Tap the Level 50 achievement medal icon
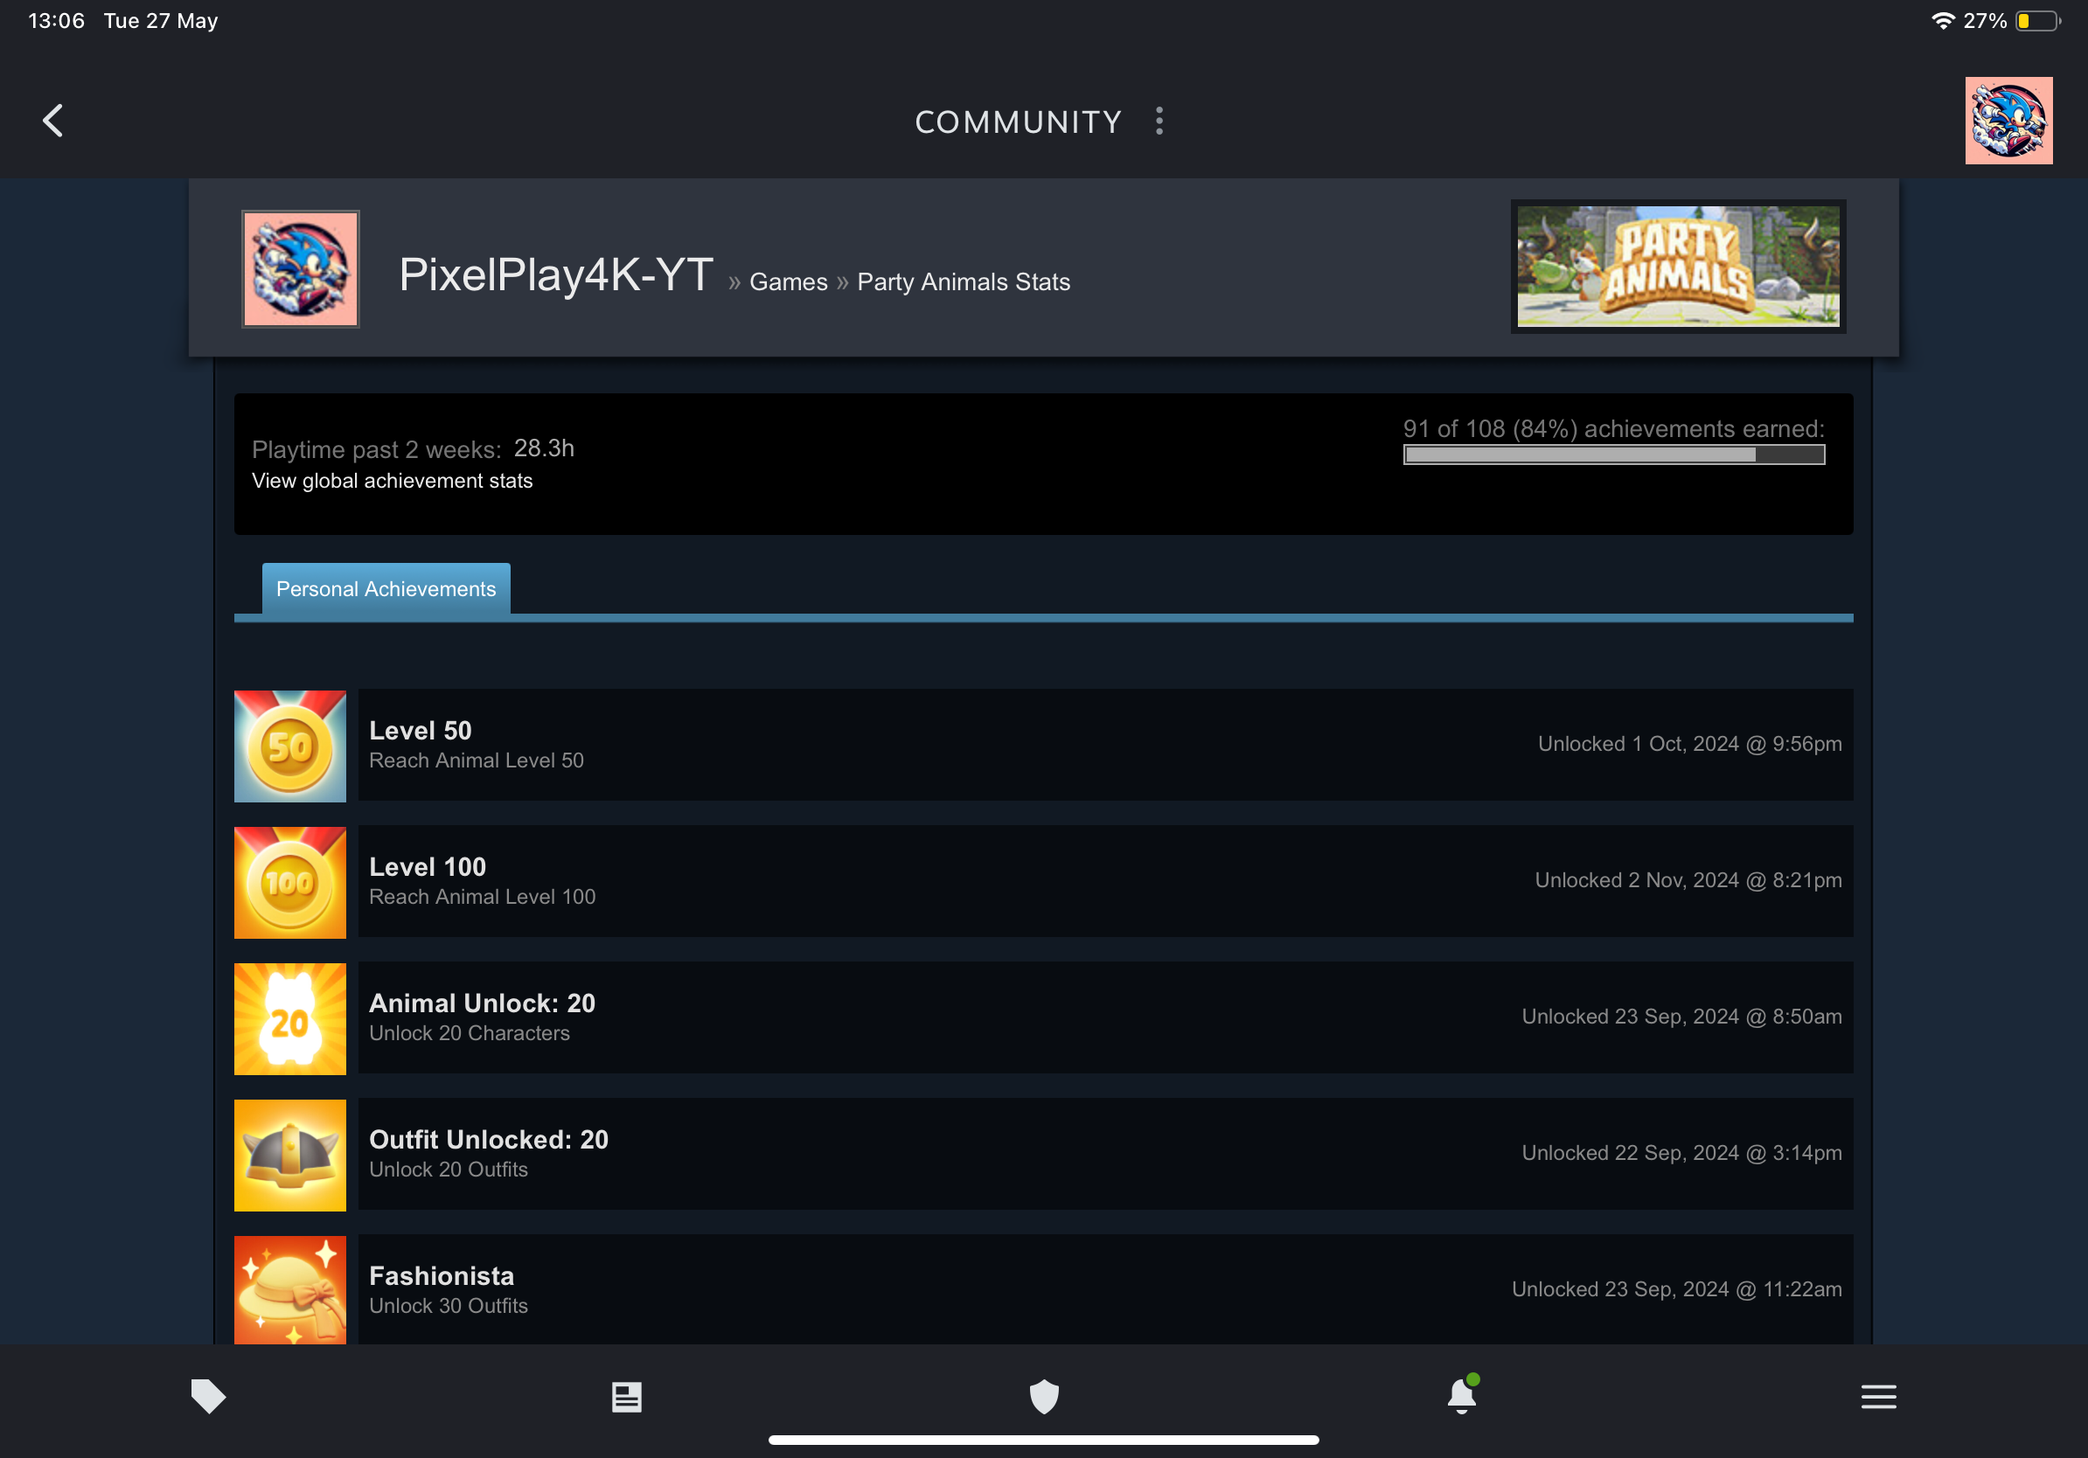2088x1458 pixels. [290, 746]
